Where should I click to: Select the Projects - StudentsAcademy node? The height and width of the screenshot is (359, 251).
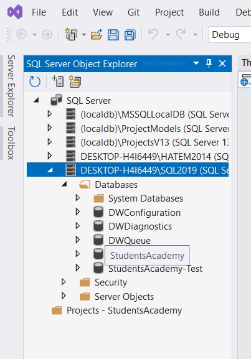click(x=124, y=310)
